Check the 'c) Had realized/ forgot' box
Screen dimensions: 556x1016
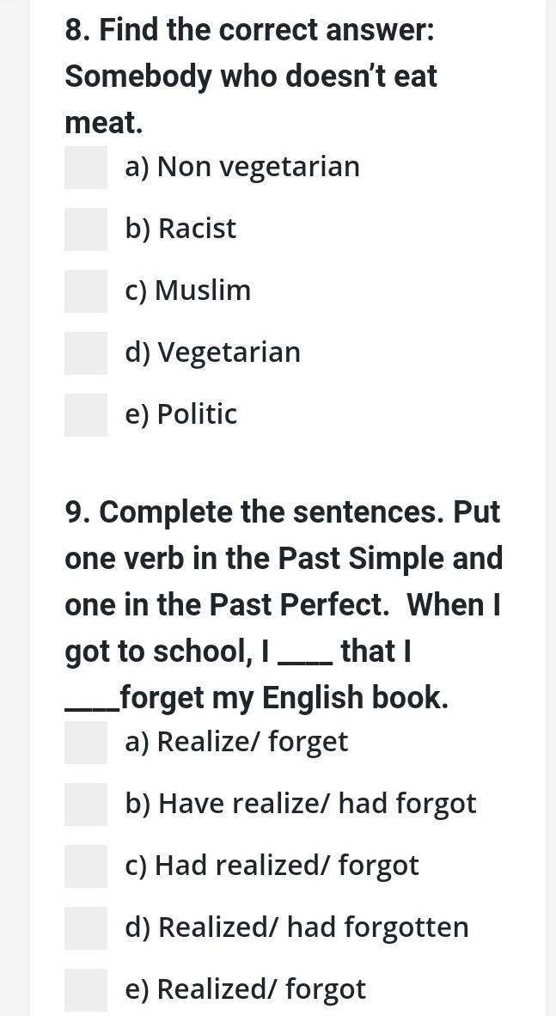[86, 866]
